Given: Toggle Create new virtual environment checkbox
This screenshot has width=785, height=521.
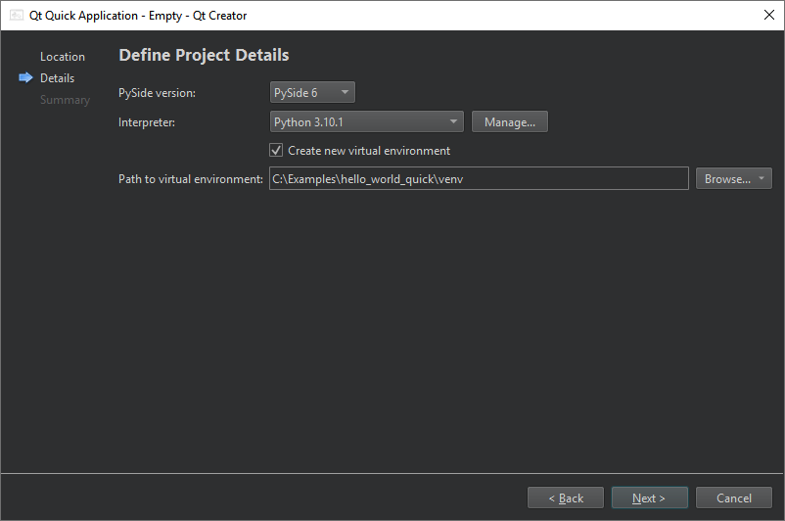Looking at the screenshot, I should [276, 151].
